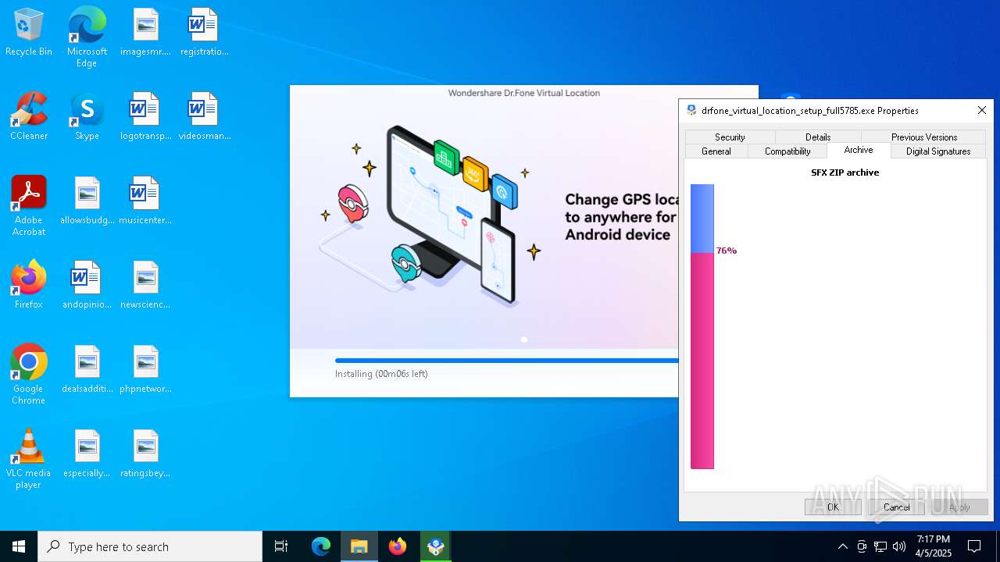Open Edge from the taskbar
The height and width of the screenshot is (562, 1000).
(x=321, y=546)
